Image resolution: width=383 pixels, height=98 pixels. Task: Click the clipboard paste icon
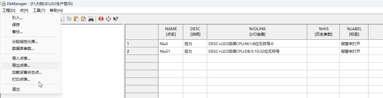pos(76,19)
